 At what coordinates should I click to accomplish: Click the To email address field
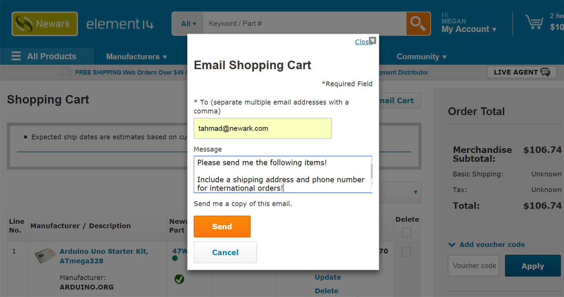[x=263, y=128]
